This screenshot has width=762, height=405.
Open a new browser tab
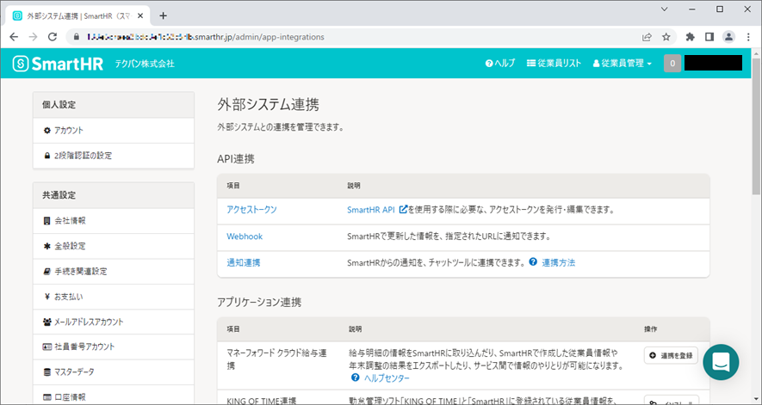pyautogui.click(x=164, y=15)
